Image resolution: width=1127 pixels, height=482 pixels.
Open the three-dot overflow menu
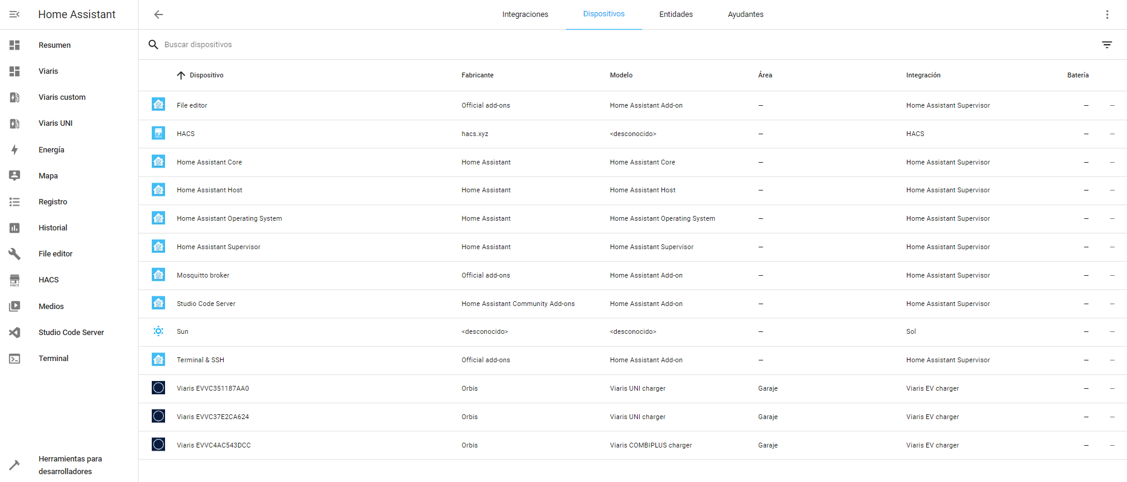click(1107, 15)
